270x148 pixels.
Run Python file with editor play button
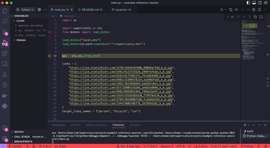pos(222,10)
